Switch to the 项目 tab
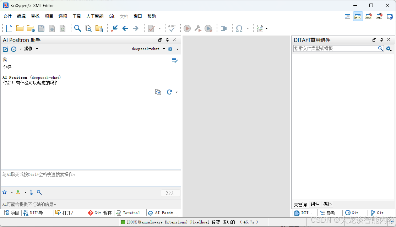 11,213
